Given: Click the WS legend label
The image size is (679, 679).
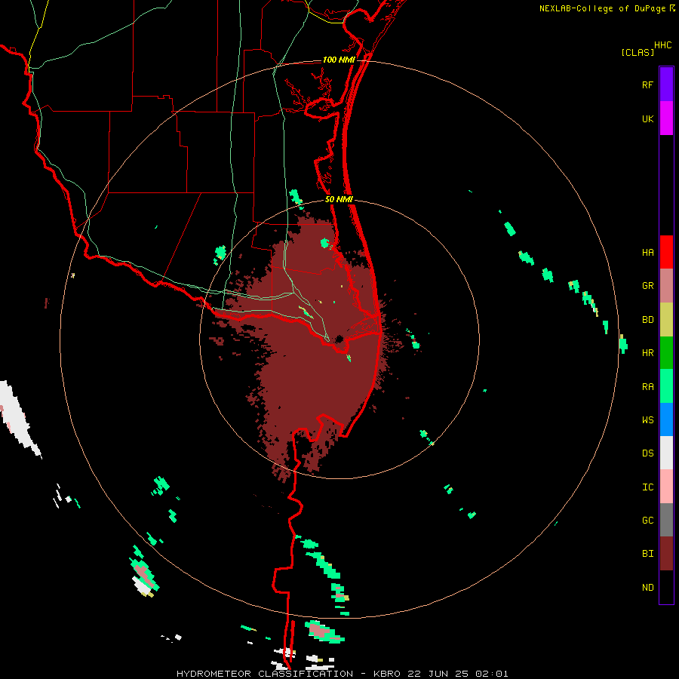Looking at the screenshot, I should click(647, 419).
